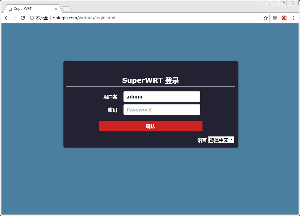Maximize the browser window
Viewport: 300px width, 216px height.
coord(283,3)
